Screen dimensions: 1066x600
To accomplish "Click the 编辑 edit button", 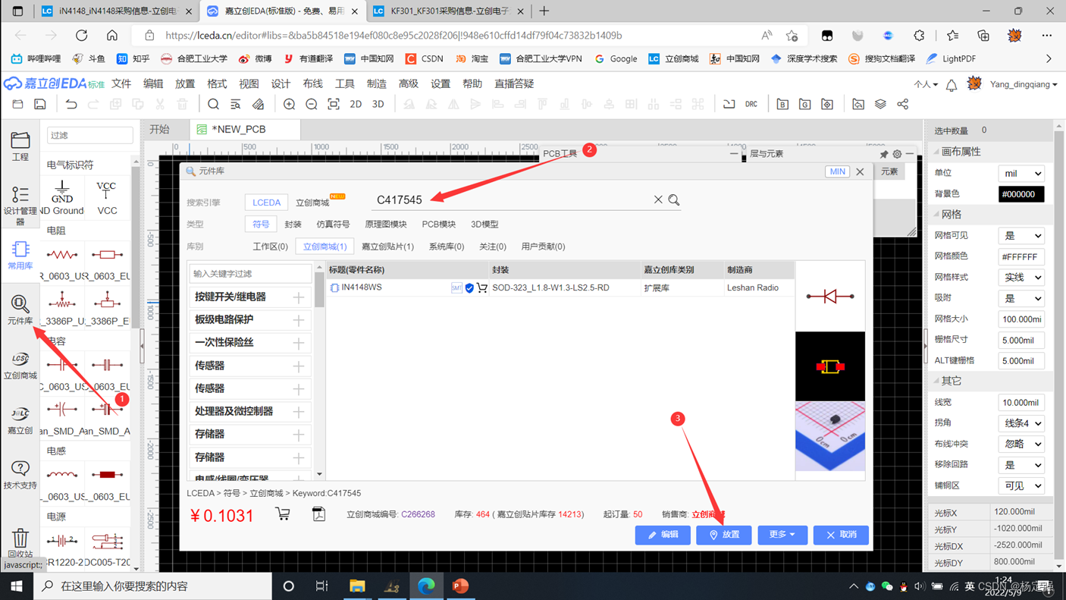I will [663, 535].
